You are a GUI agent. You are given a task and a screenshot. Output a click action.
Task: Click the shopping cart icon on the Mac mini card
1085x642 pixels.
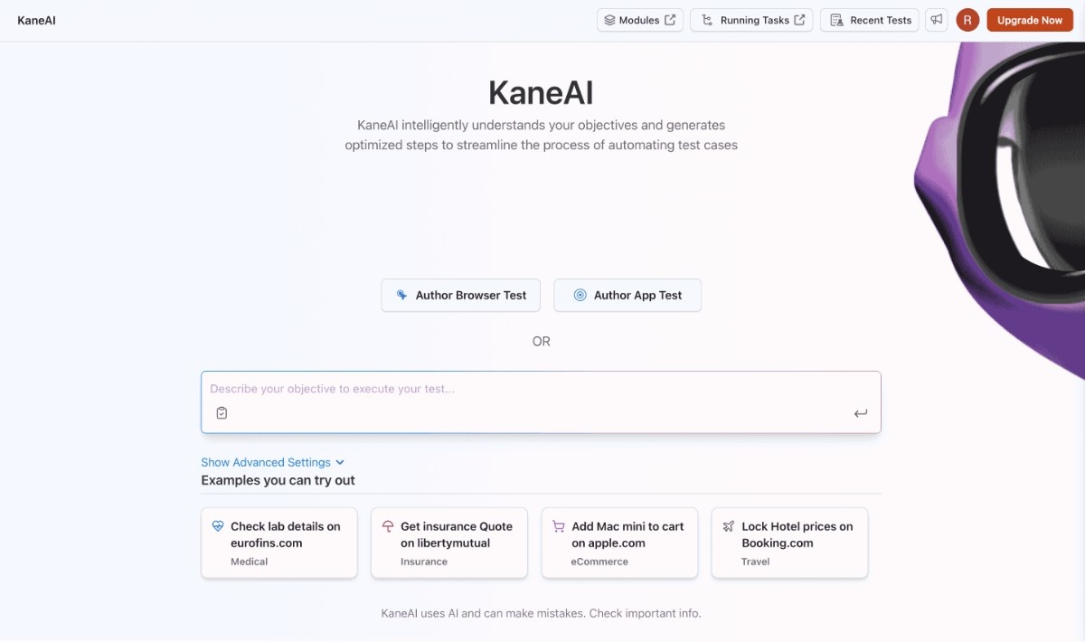pyautogui.click(x=558, y=525)
